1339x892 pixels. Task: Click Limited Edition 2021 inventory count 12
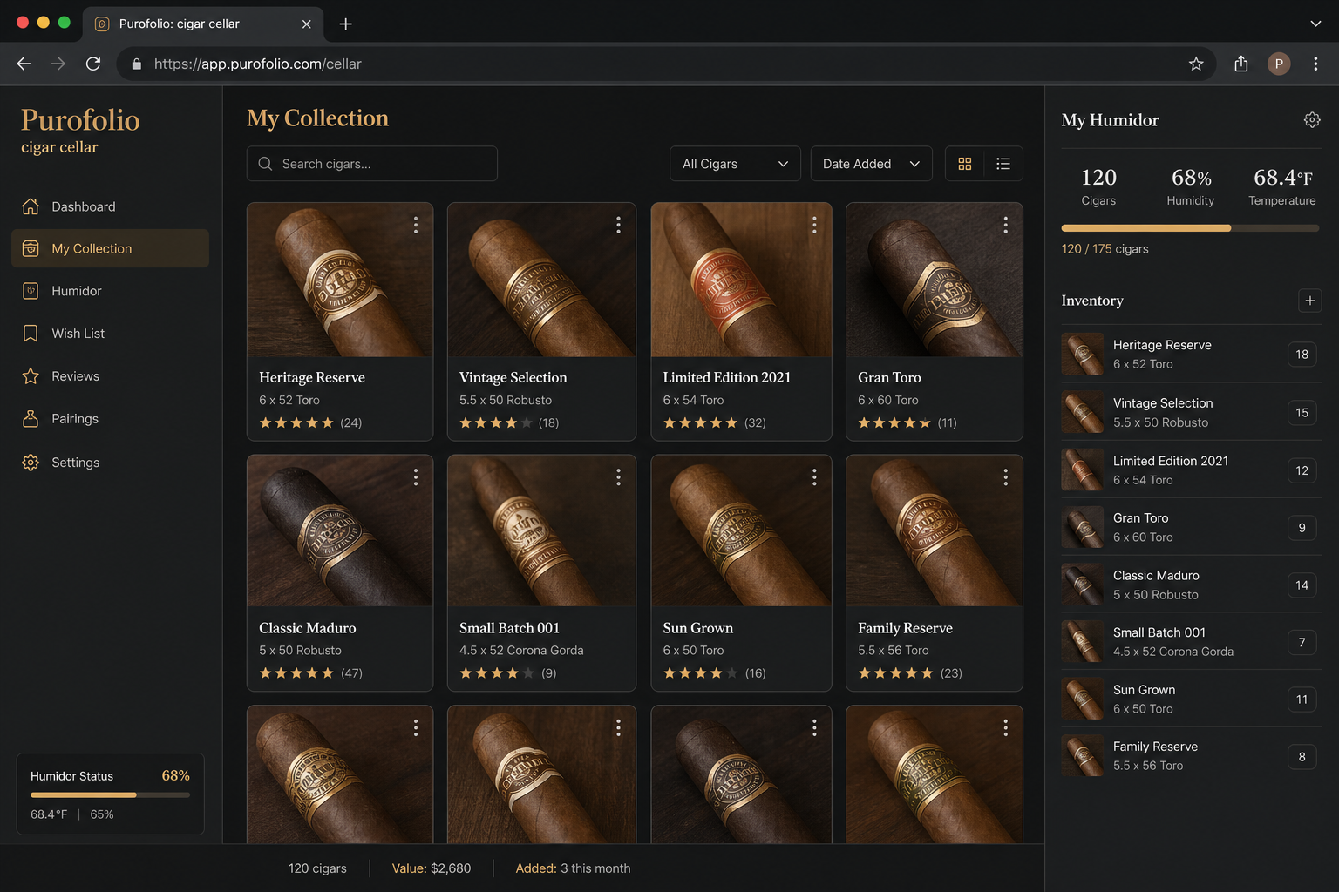[x=1302, y=470]
